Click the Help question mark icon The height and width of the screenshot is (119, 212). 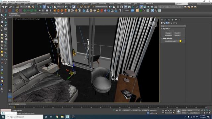[120, 11]
